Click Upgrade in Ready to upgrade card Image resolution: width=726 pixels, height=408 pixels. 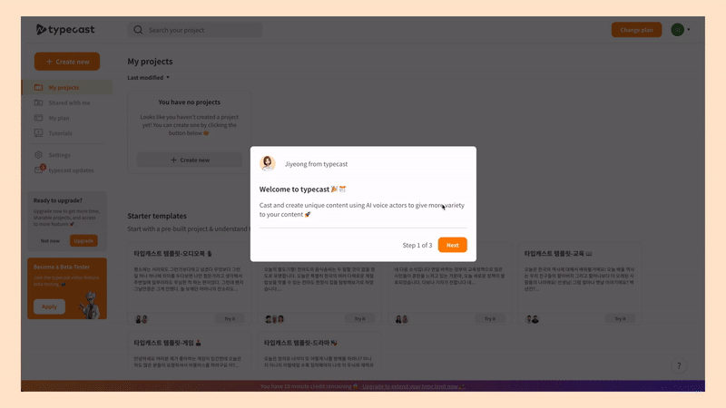click(83, 240)
